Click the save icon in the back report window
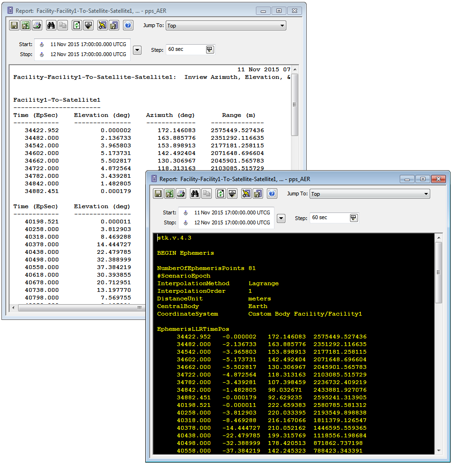The height and width of the screenshot is (463, 453). pyautogui.click(x=14, y=25)
